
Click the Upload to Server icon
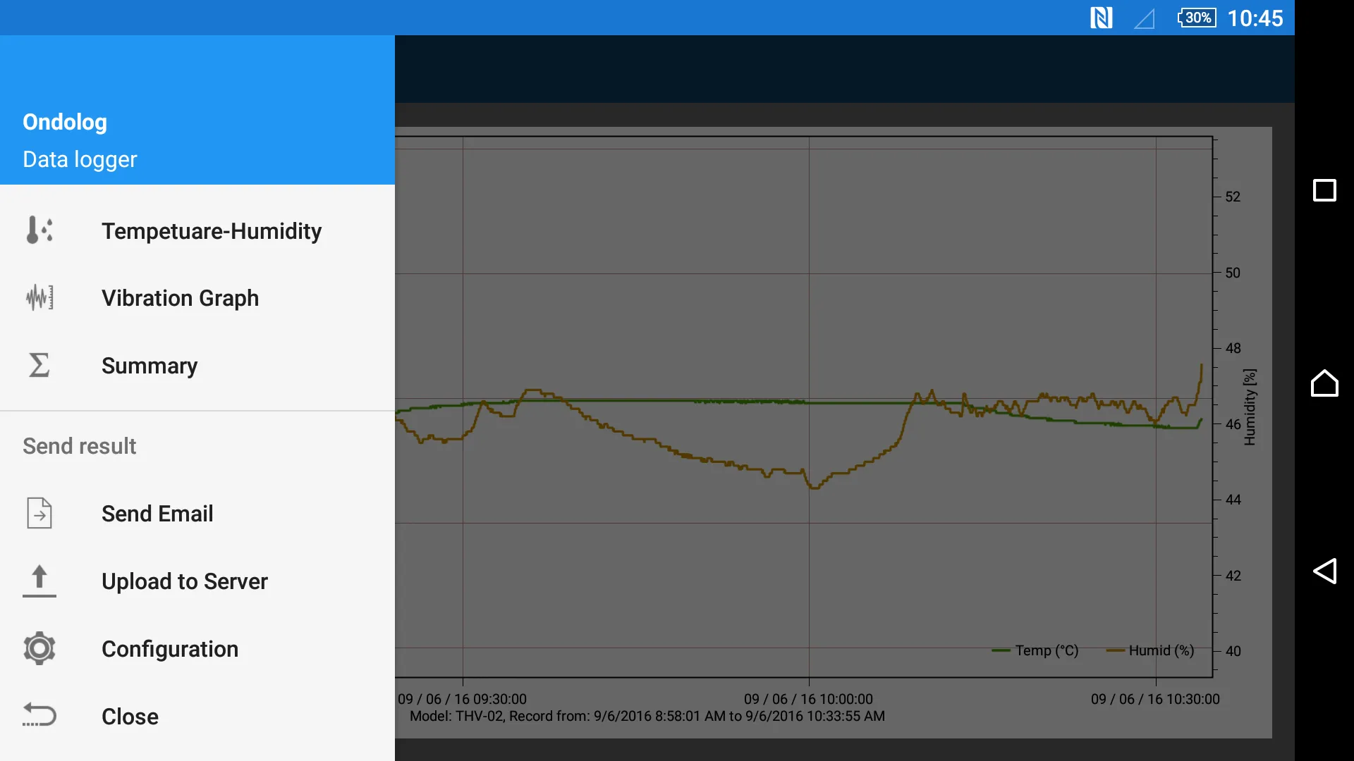pyautogui.click(x=39, y=581)
